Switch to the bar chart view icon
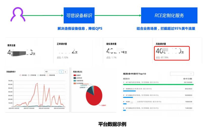This screenshot has height=131, width=207. tap(65, 72)
